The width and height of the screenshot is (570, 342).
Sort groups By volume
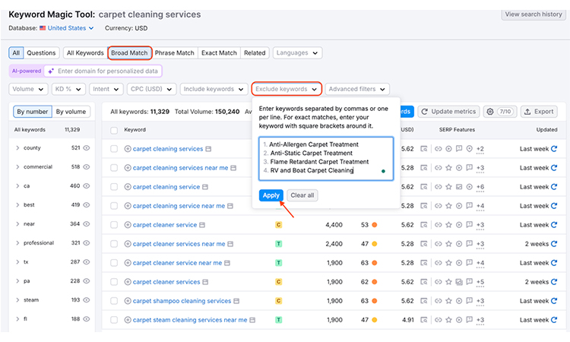coord(71,112)
